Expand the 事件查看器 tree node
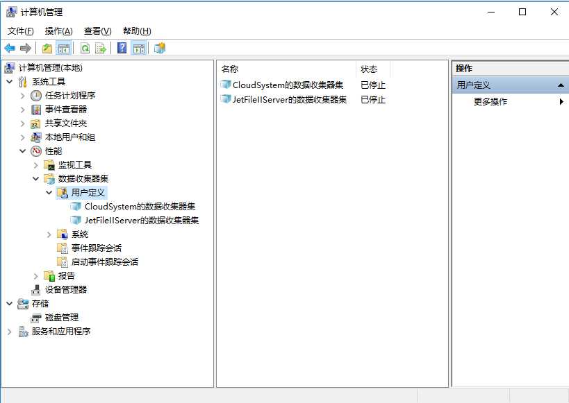 22,110
